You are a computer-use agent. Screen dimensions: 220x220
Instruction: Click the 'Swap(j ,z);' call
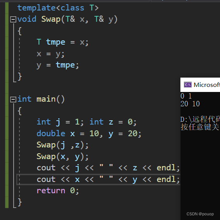click(62, 145)
